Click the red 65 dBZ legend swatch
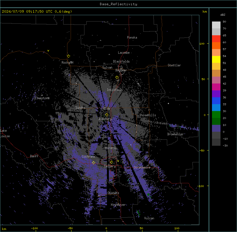The image size is (237, 232). point(216,39)
